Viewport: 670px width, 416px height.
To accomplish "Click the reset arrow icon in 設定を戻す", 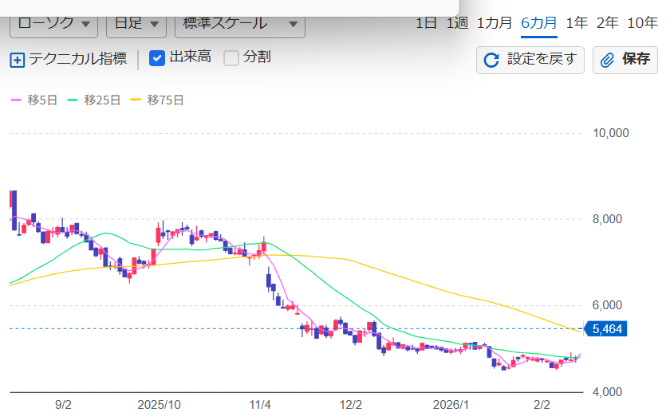I will tap(492, 60).
